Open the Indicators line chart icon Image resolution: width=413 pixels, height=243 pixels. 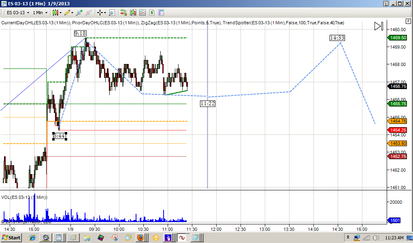143,13
